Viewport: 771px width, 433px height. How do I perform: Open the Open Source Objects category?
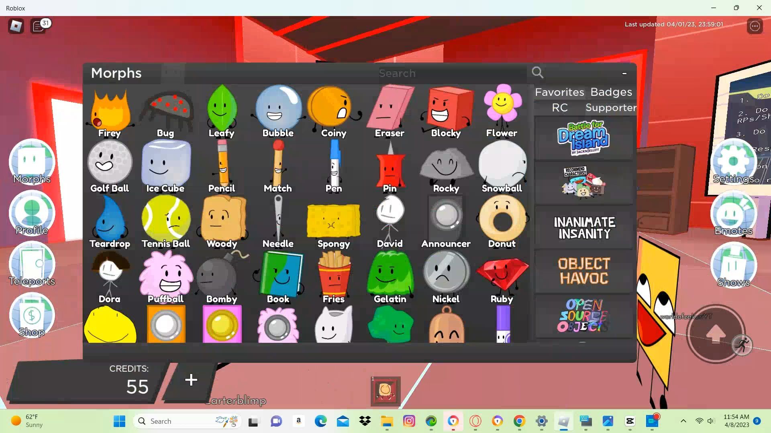coord(583,316)
